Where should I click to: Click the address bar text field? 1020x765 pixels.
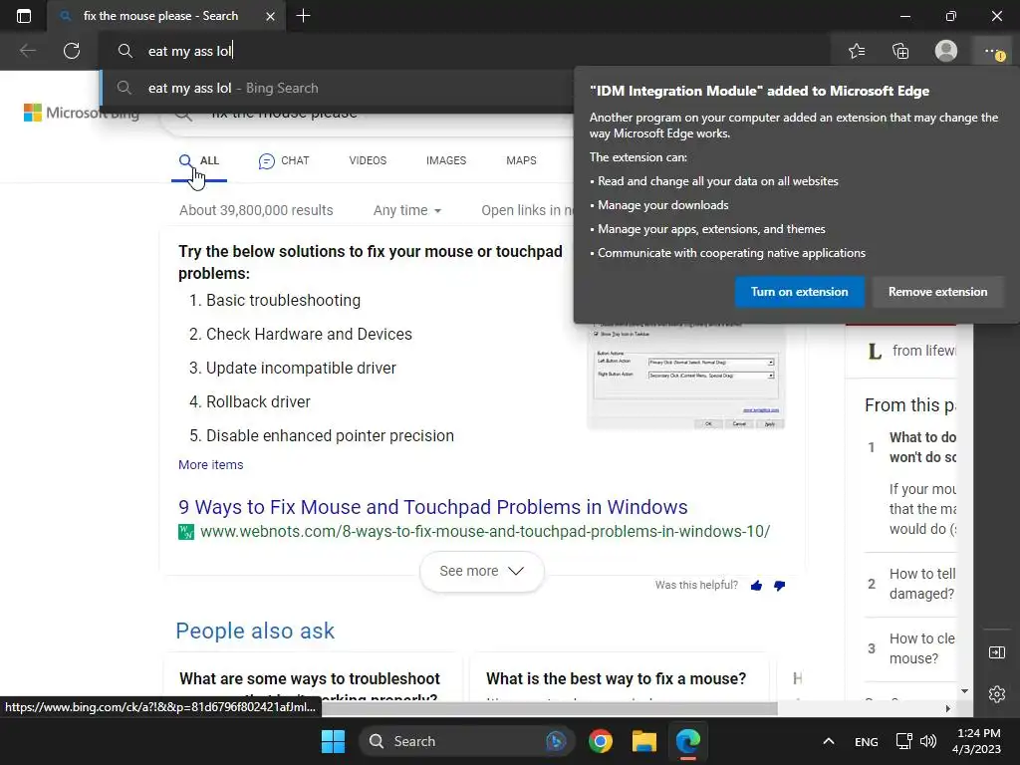pos(465,51)
